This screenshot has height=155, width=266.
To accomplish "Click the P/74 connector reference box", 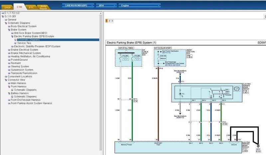I will point(135,101).
